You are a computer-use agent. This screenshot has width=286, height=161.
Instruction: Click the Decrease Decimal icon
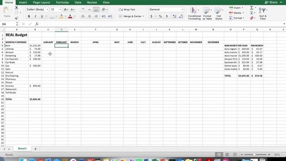coord(181,16)
